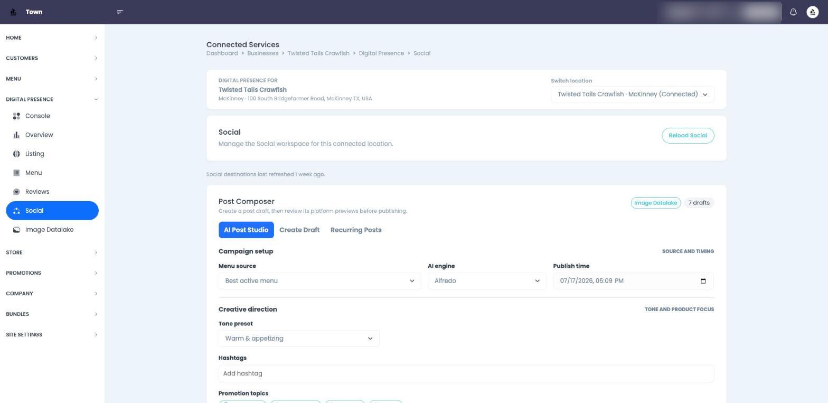Image resolution: width=828 pixels, height=403 pixels.
Task: Open calendar picker in Publish time
Action: [x=703, y=281]
